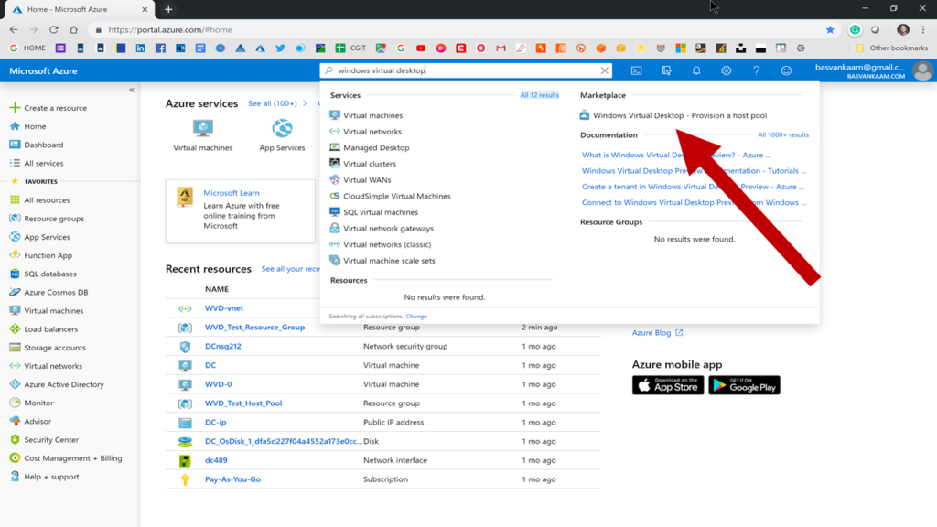Screen dimensions: 937x527
Task: Open the help question mark icon
Action: [x=756, y=70]
